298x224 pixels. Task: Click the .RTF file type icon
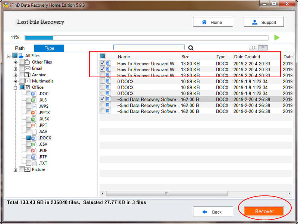click(x=34, y=157)
